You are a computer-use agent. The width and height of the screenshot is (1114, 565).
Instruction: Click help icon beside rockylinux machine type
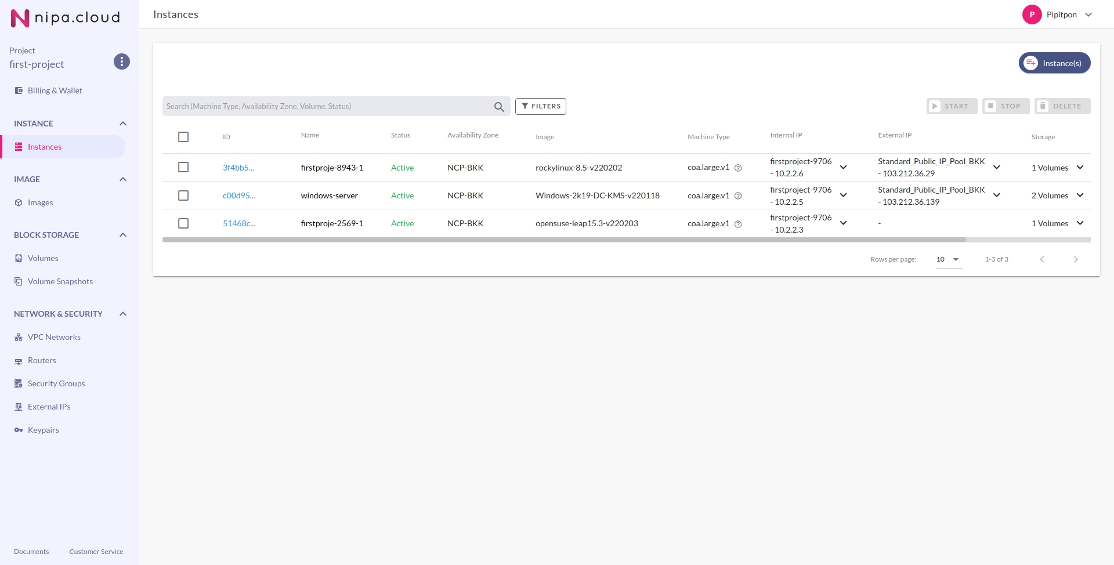click(x=738, y=168)
